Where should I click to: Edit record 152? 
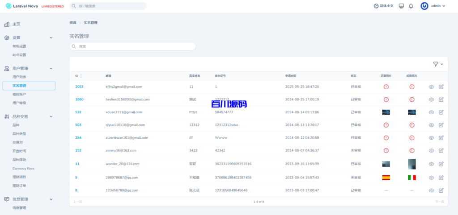(441, 151)
